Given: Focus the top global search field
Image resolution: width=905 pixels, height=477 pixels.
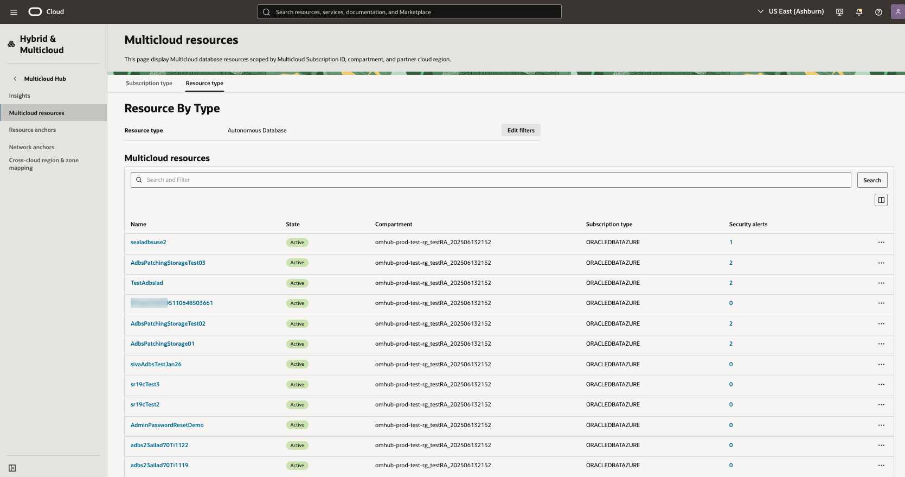Looking at the screenshot, I should point(409,12).
